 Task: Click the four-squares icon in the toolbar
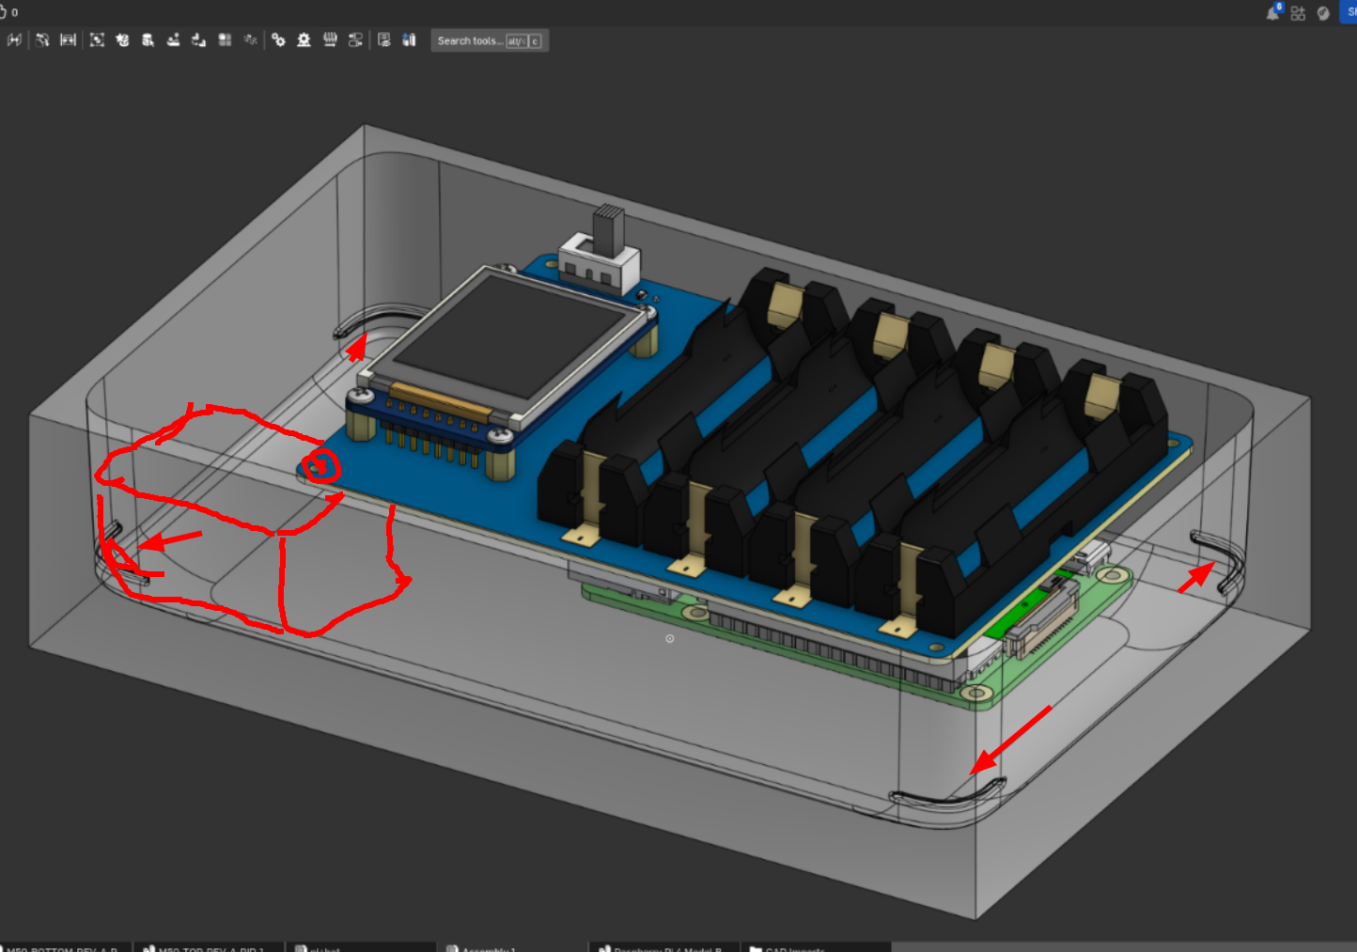point(225,40)
